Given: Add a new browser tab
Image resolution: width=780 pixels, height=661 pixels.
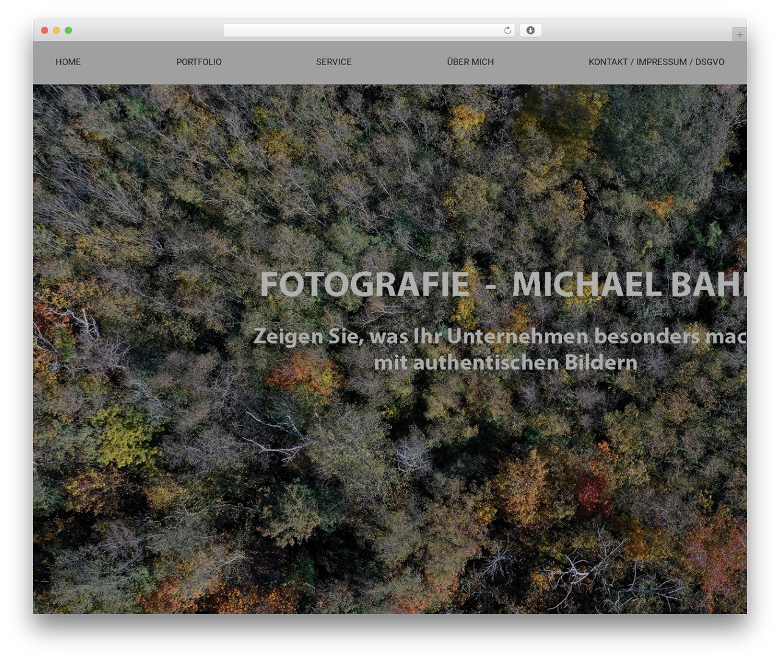Looking at the screenshot, I should [x=739, y=35].
